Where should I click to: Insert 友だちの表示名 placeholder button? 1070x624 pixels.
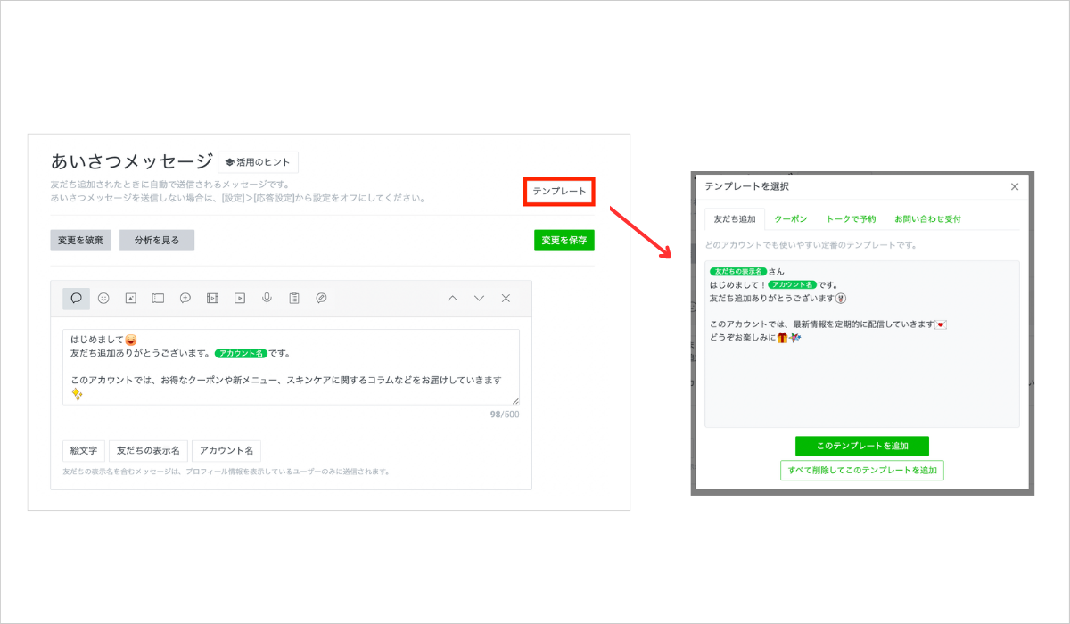[x=149, y=450]
